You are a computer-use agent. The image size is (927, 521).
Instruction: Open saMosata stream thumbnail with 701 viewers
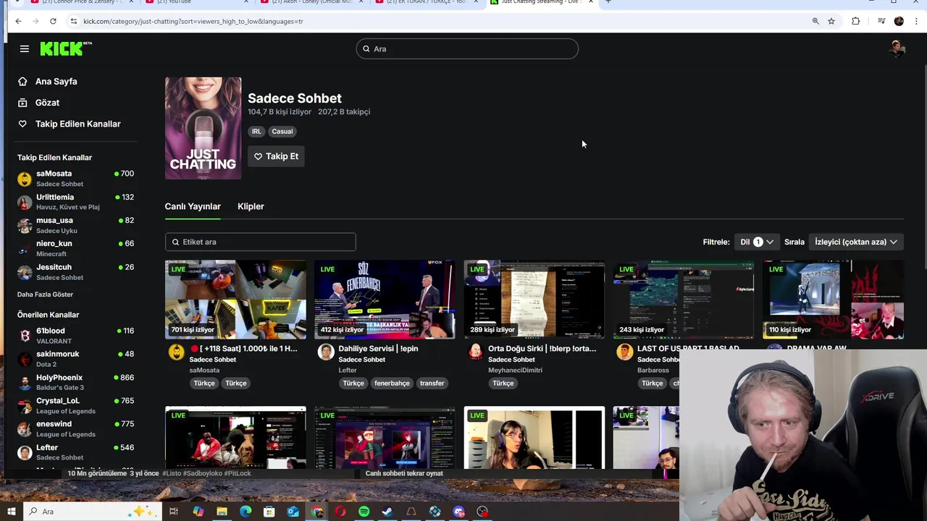tap(235, 300)
